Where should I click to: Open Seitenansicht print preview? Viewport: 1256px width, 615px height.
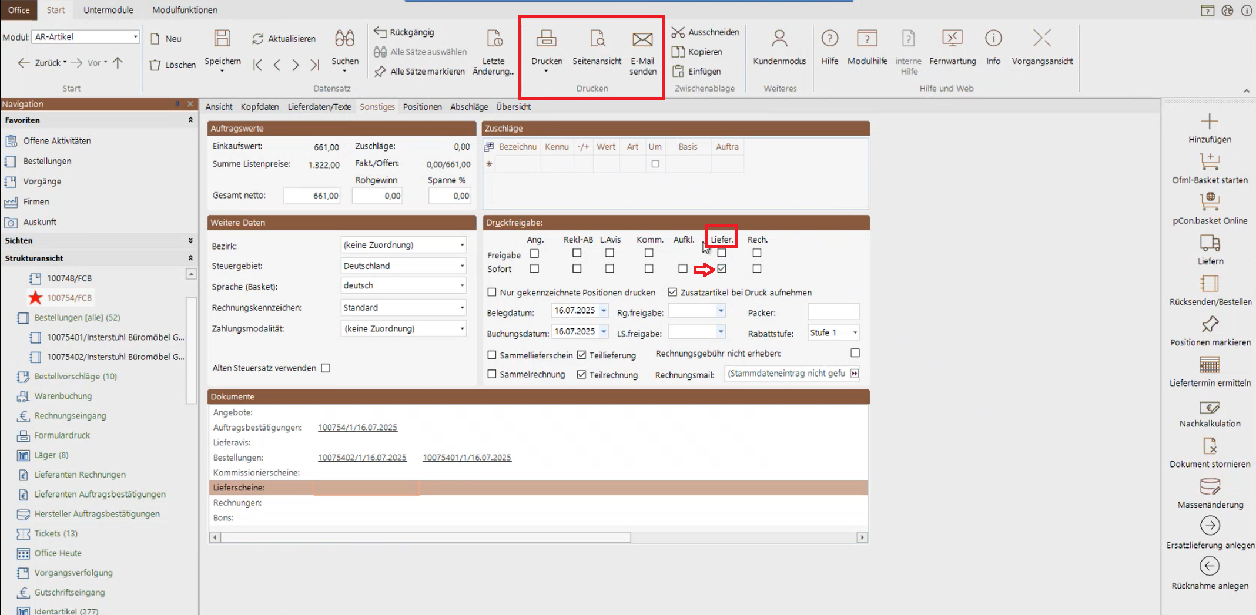(x=597, y=39)
